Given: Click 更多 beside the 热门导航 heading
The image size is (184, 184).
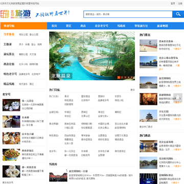Looking at the screenshot, I should (132, 90).
